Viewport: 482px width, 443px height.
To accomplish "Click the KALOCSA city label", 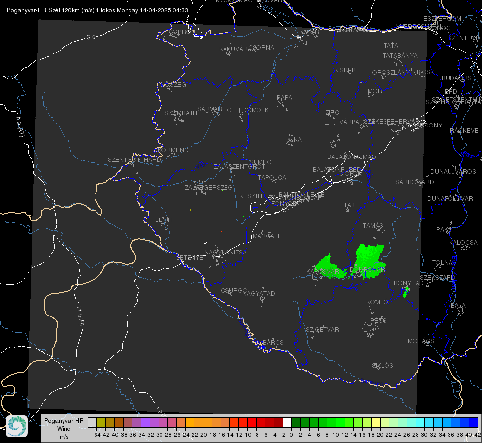I will point(463,243).
